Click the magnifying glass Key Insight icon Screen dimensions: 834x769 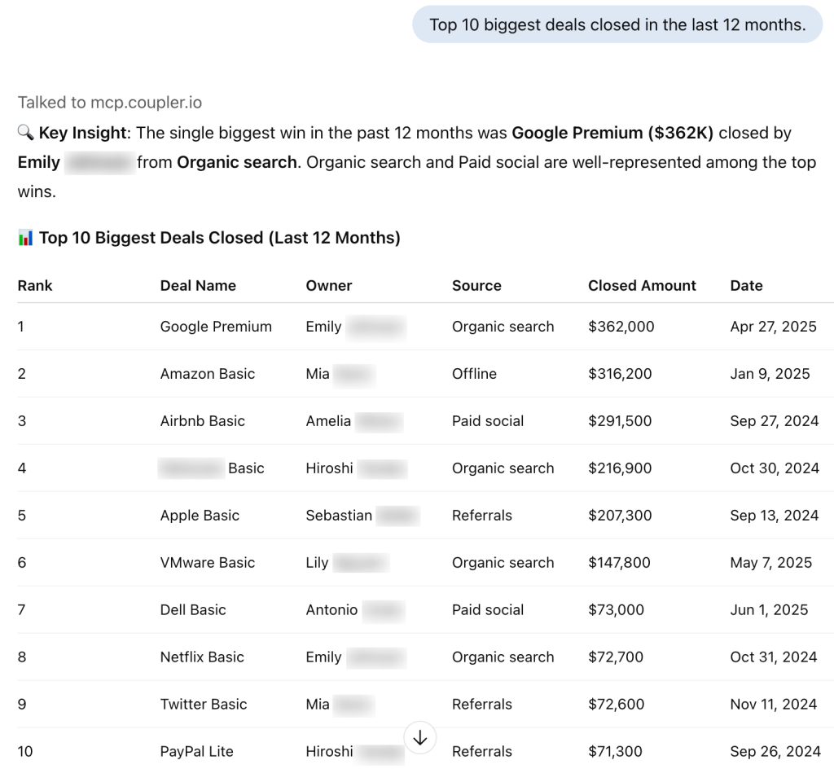pyautogui.click(x=25, y=133)
